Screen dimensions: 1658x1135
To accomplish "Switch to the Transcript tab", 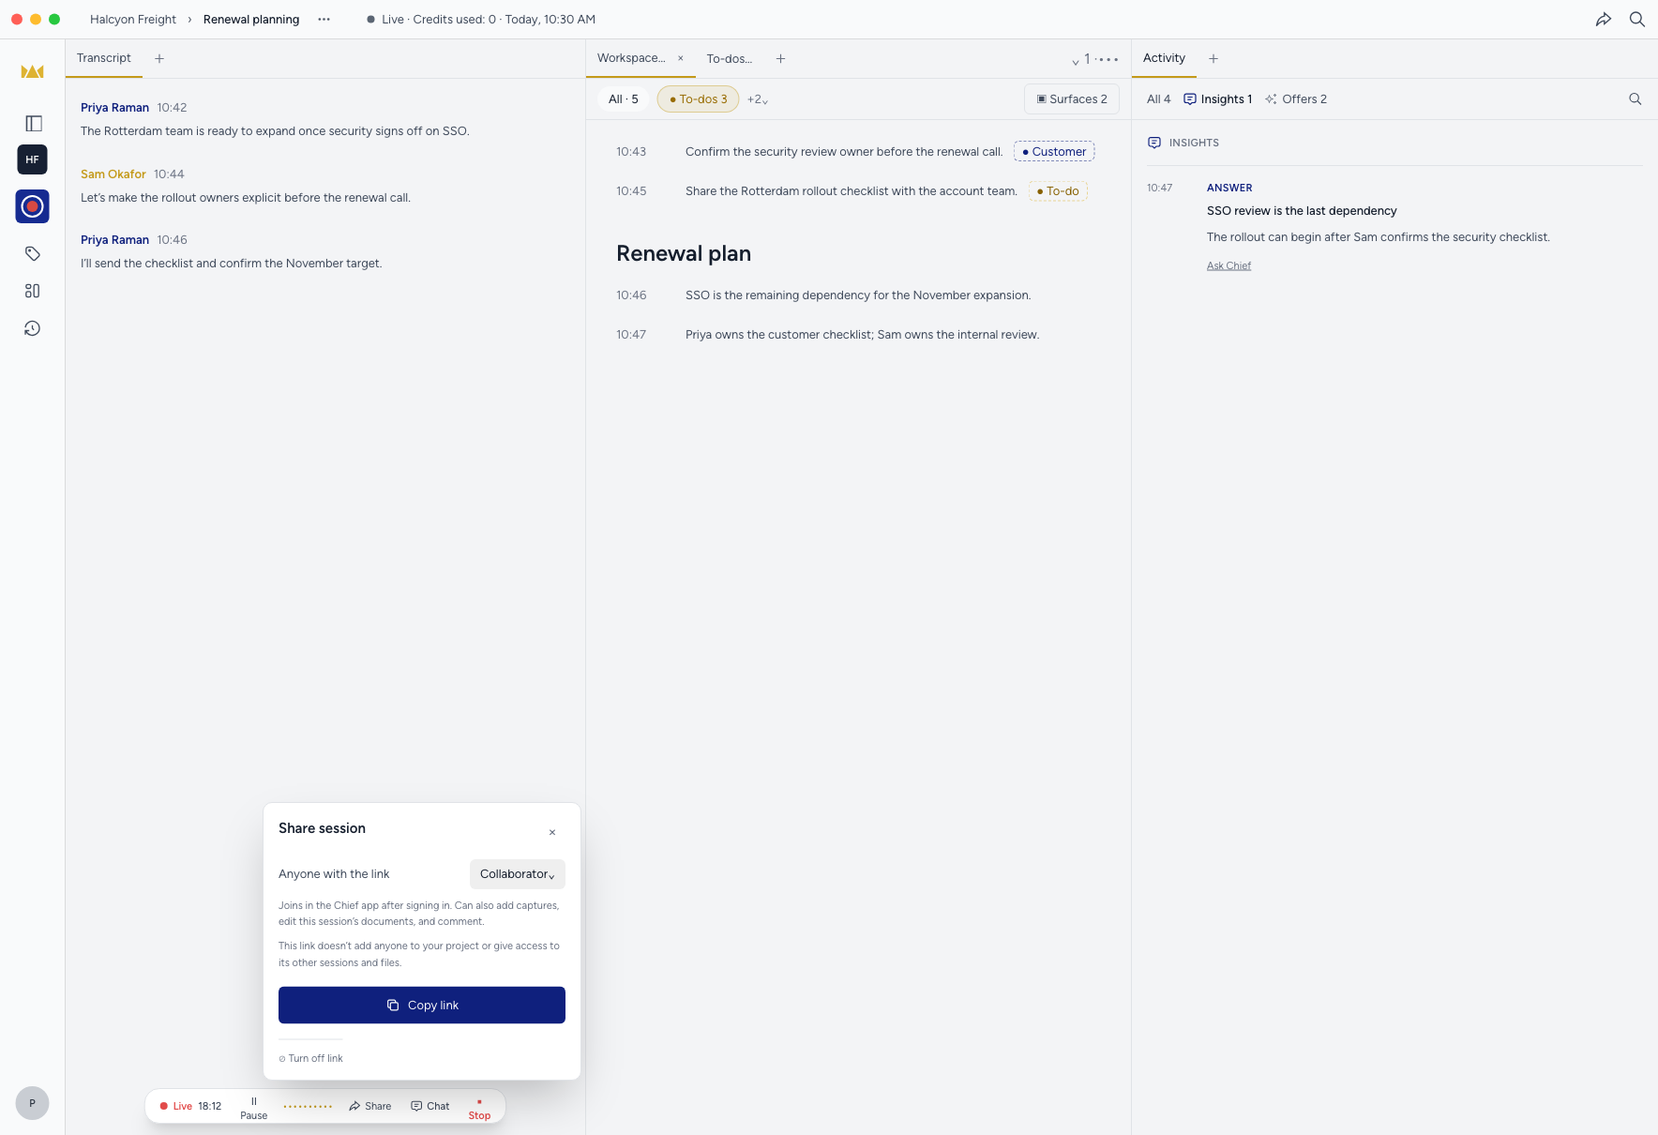I will 104,58.
